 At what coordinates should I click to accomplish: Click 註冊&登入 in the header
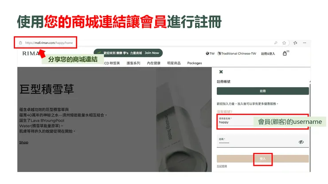click(268, 54)
